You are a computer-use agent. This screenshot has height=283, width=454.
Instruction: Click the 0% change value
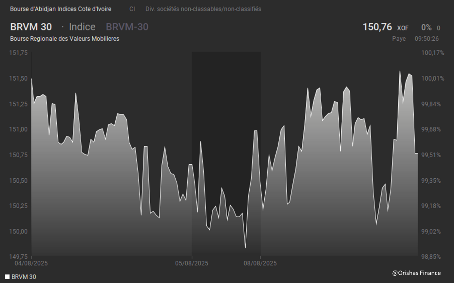[x=426, y=28]
